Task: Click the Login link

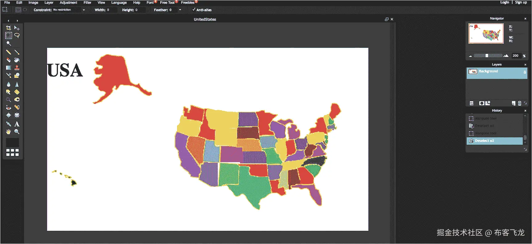Action: click(x=505, y=2)
